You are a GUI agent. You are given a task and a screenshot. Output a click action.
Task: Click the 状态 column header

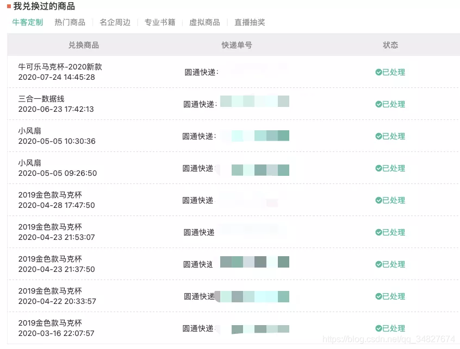(x=390, y=45)
